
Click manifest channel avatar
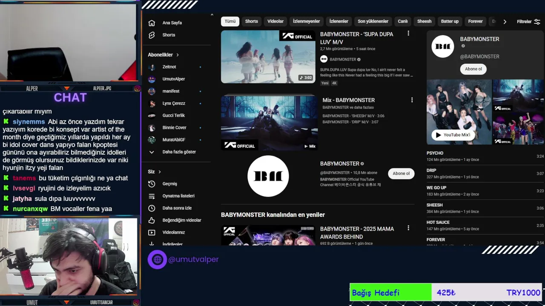click(x=152, y=91)
